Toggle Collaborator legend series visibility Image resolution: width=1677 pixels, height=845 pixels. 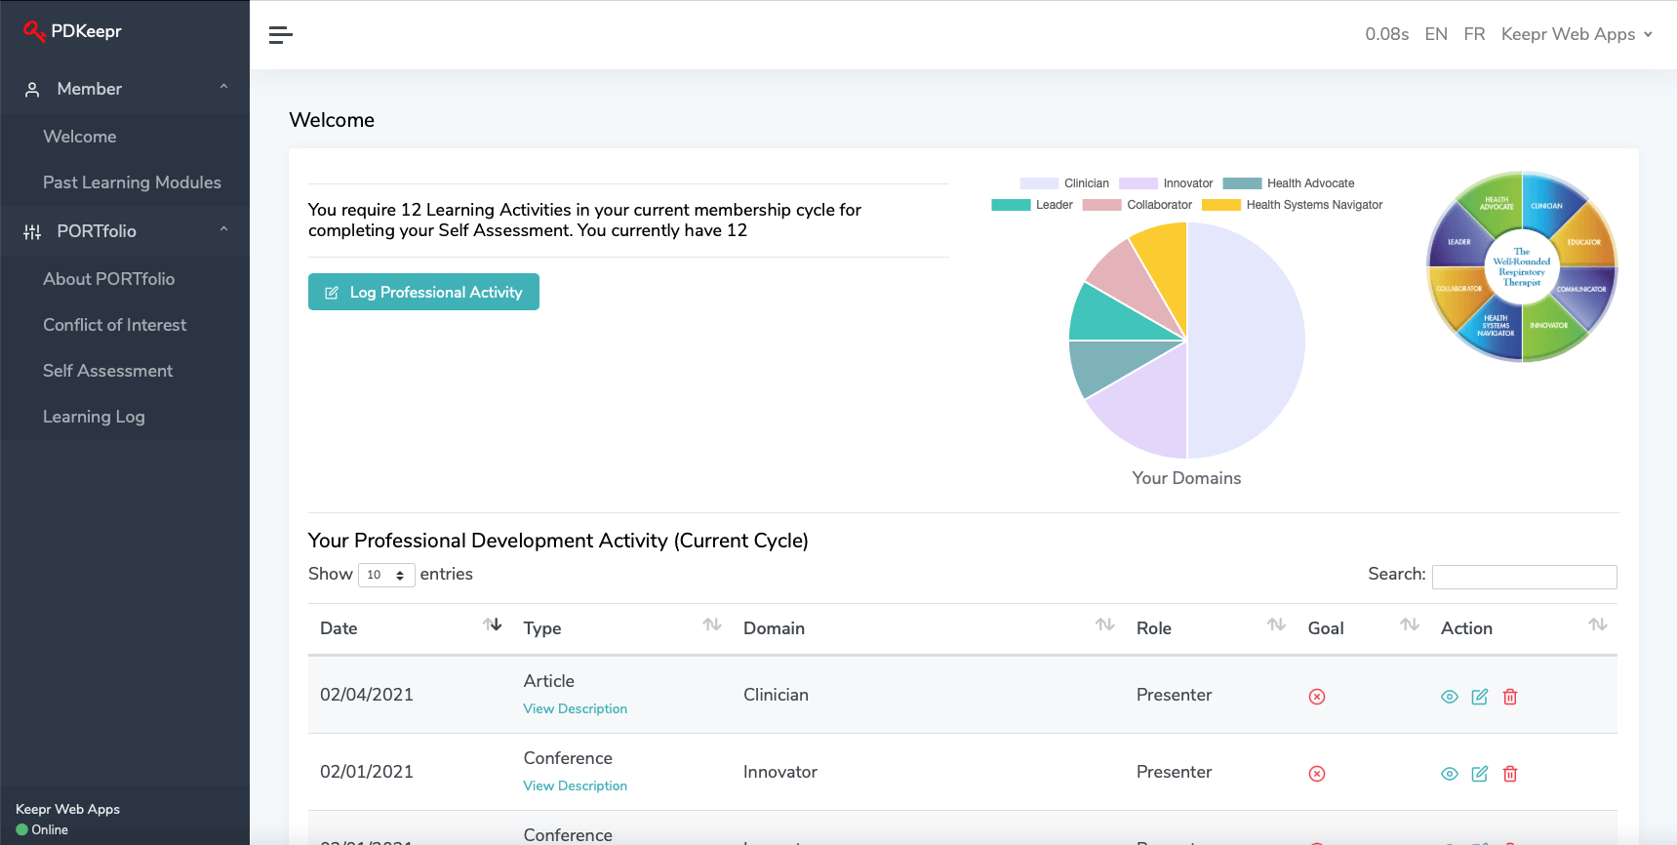[x=1138, y=205]
